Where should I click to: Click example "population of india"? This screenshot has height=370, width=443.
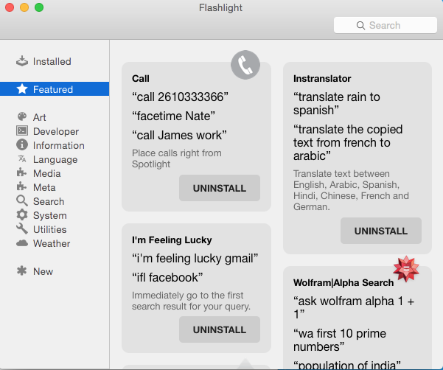pyautogui.click(x=347, y=364)
